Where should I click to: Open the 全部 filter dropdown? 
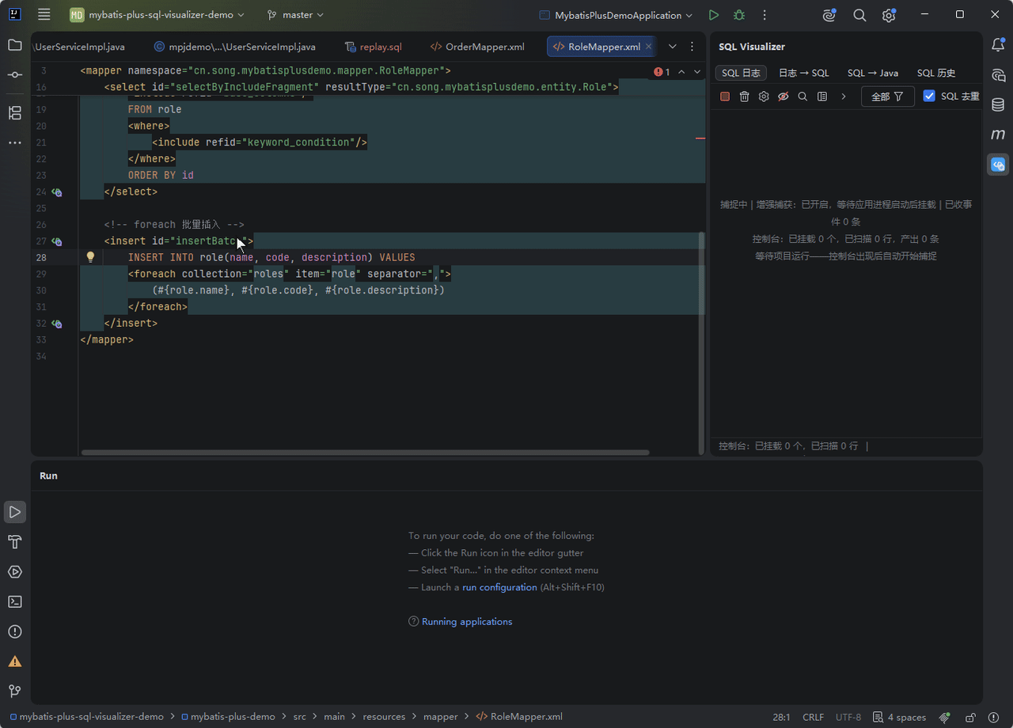pos(888,97)
